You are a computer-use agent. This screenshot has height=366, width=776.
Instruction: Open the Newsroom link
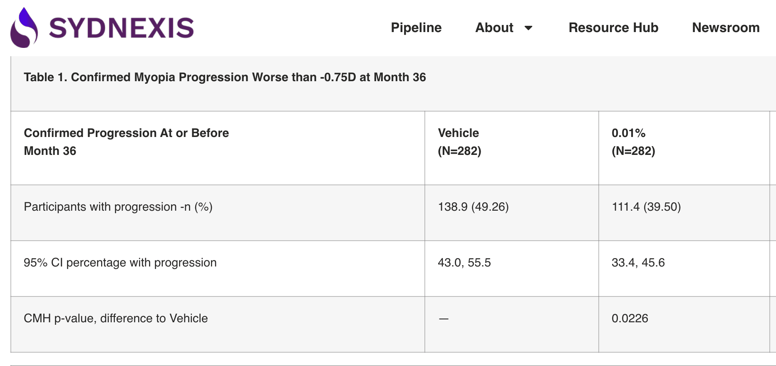(x=726, y=27)
